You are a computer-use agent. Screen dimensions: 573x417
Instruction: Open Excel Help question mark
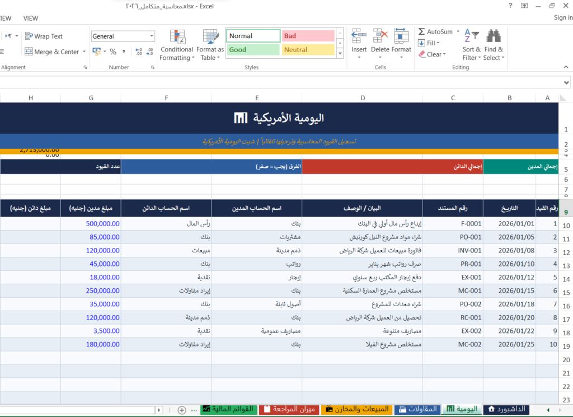pos(510,6)
